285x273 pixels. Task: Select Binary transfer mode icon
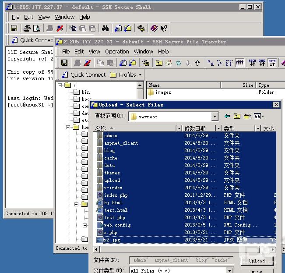pyautogui.click(x=262, y=63)
